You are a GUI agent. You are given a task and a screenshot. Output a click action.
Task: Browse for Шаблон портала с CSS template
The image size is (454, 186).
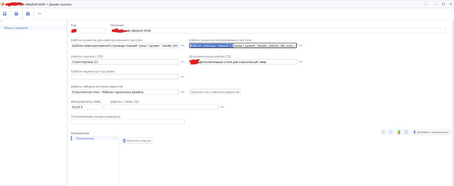pyautogui.click(x=183, y=62)
